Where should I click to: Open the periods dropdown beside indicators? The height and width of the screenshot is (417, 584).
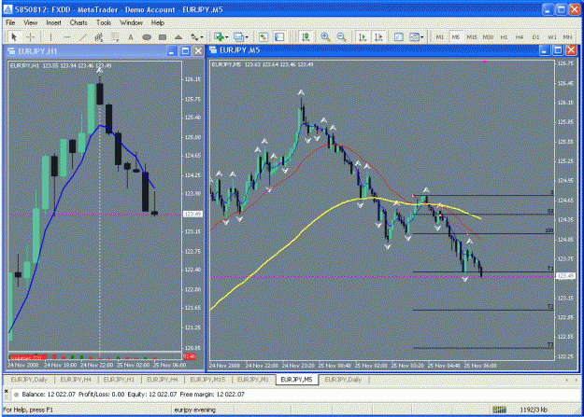point(240,36)
